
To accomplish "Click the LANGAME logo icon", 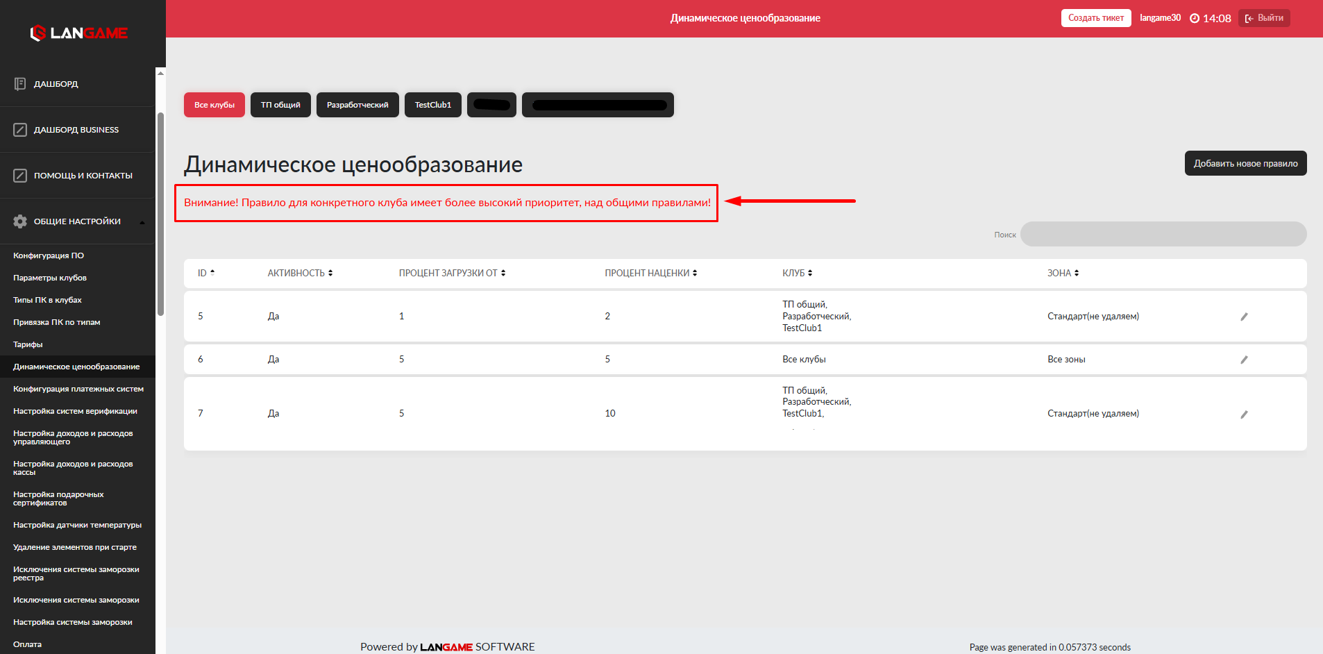I will (38, 33).
